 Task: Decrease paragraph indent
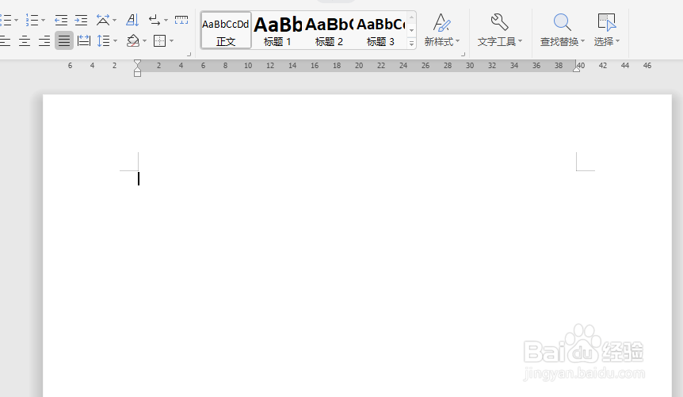coord(61,20)
